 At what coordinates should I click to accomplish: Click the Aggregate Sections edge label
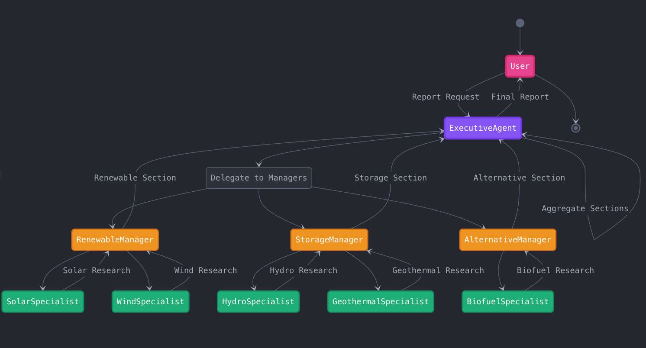585,208
